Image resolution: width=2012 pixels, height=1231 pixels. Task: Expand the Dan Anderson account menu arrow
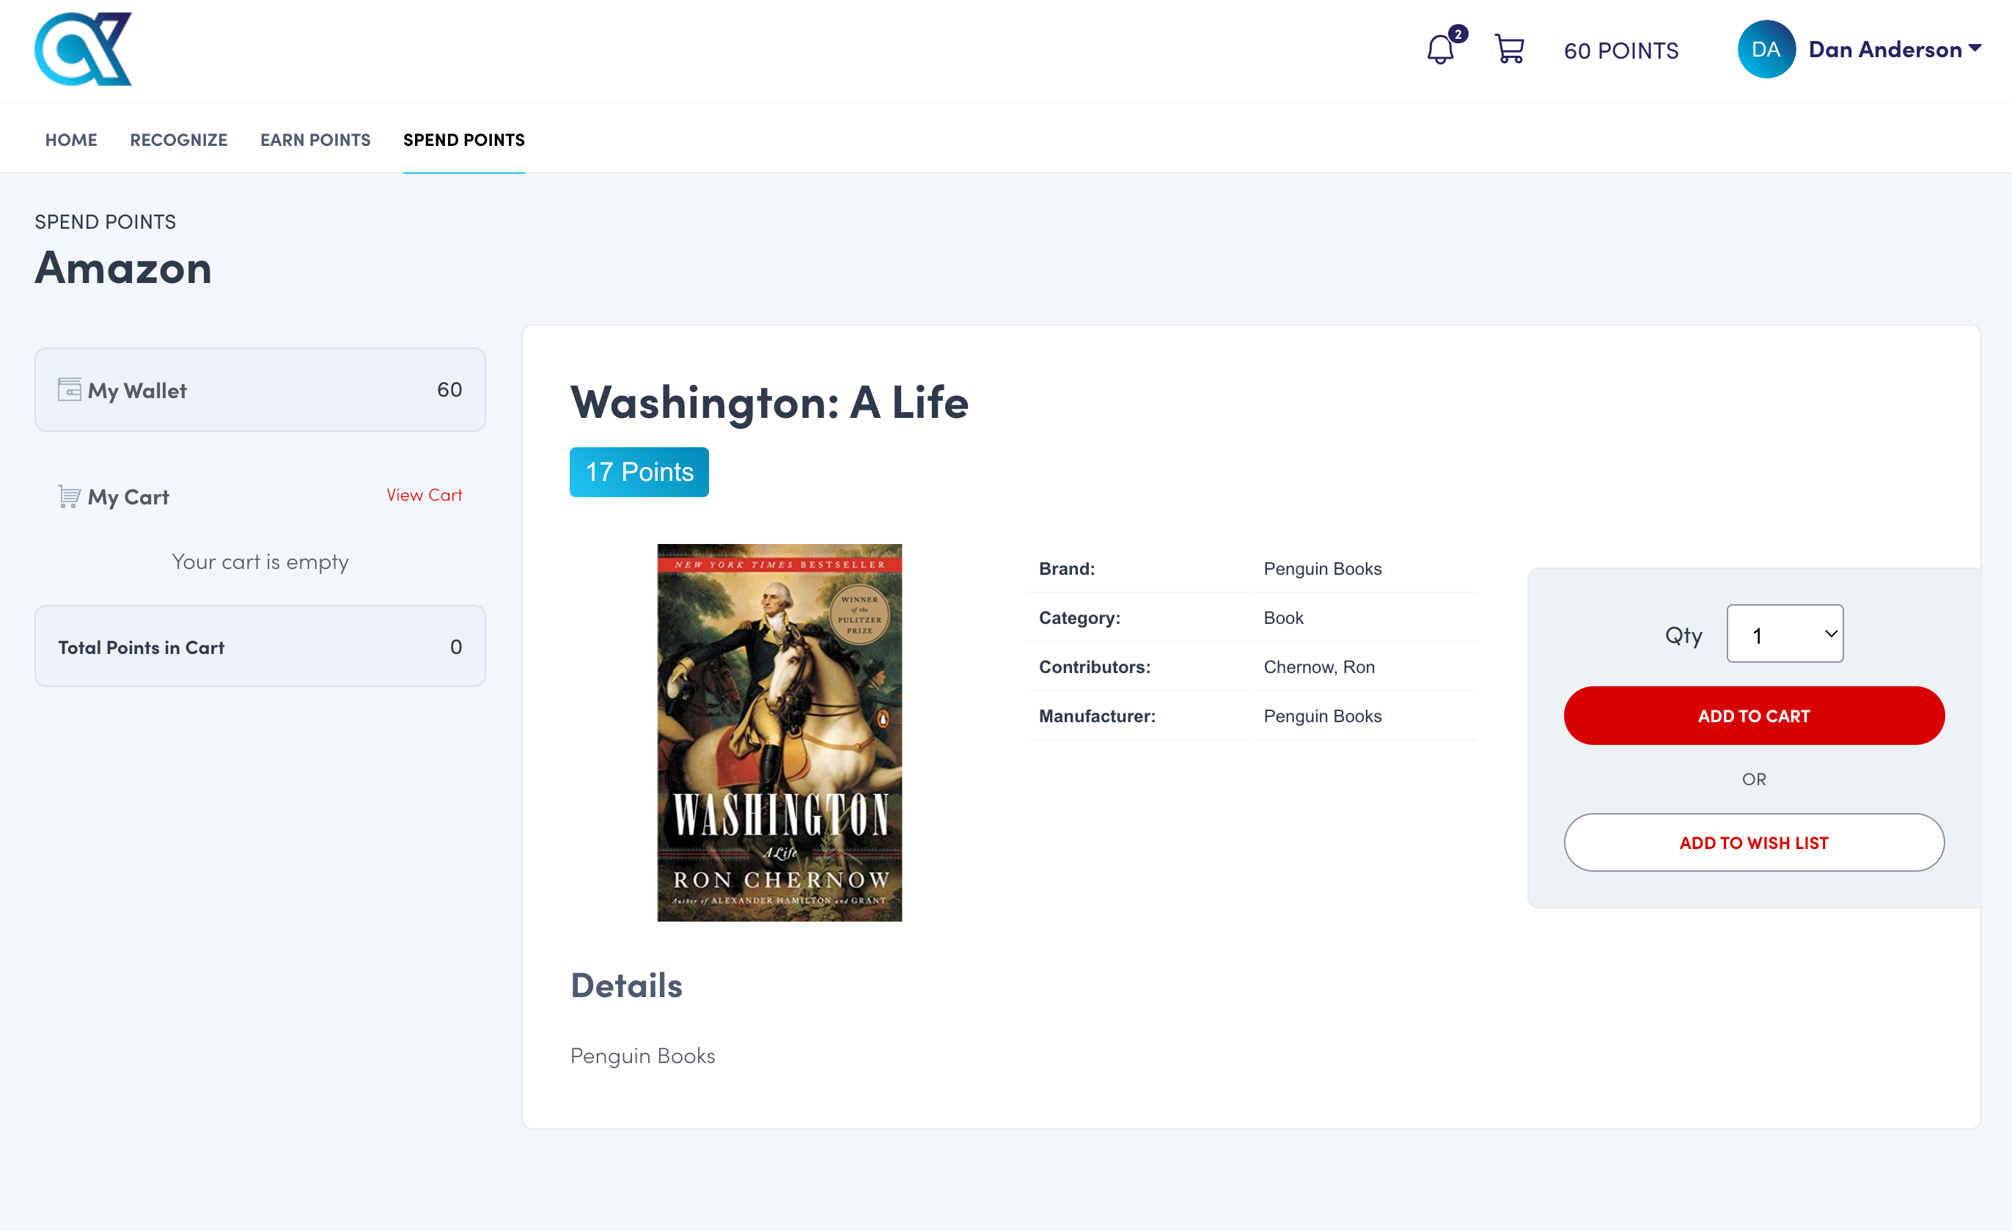pos(1975,48)
